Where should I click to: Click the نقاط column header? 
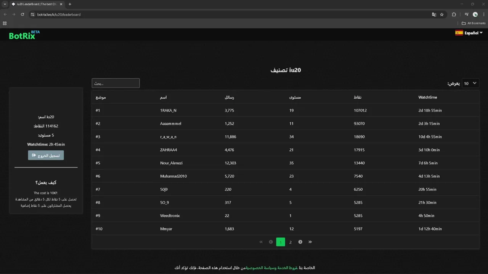click(357, 97)
